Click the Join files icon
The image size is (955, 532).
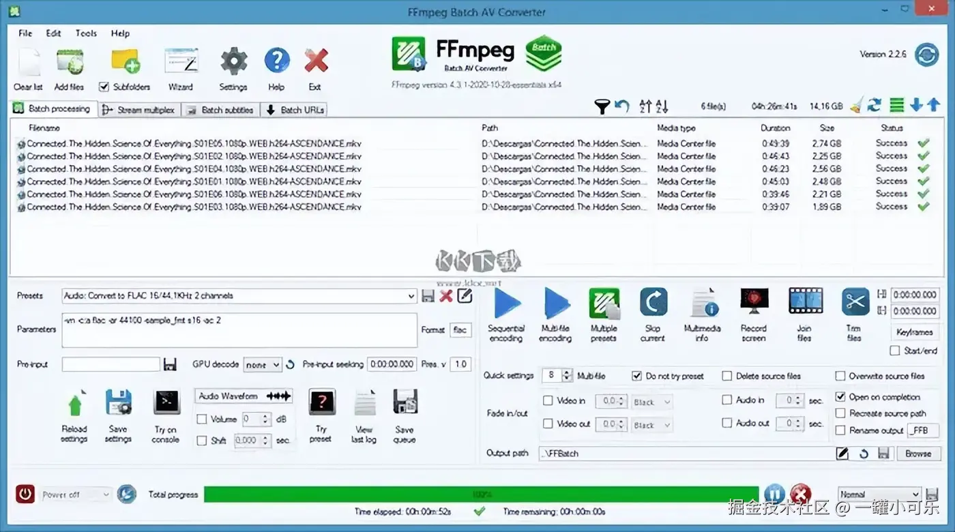804,301
